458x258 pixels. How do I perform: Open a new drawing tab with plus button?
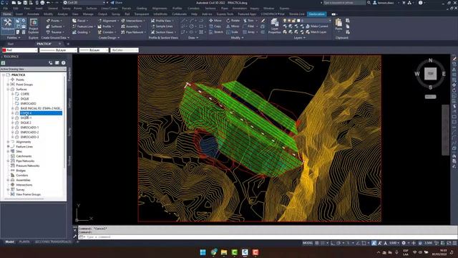68,44
